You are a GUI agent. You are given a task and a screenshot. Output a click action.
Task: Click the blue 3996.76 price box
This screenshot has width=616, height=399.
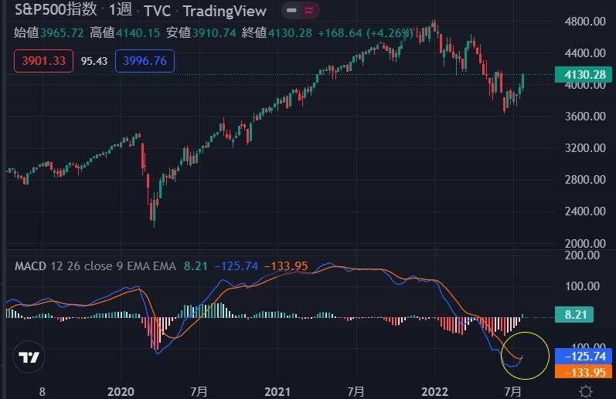point(145,61)
